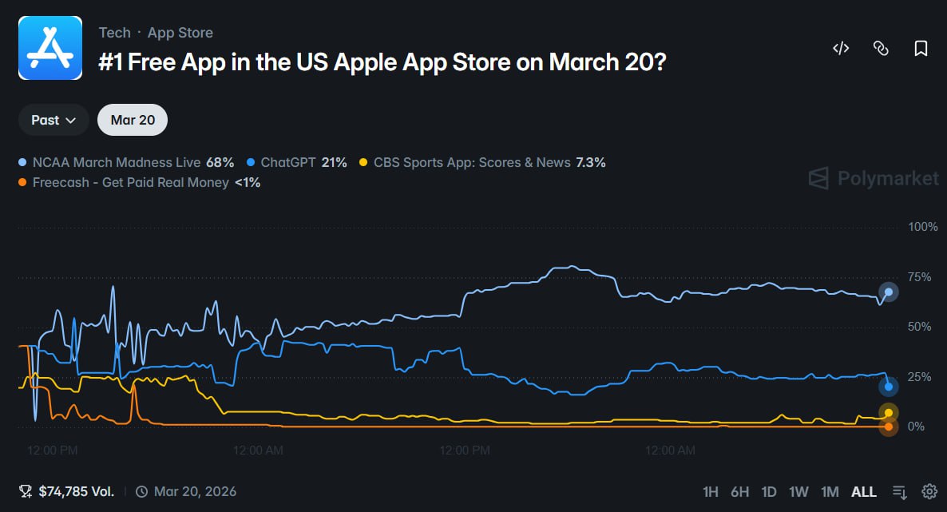This screenshot has height=512, width=947.
Task: Open the embed code icon
Action: 841,49
